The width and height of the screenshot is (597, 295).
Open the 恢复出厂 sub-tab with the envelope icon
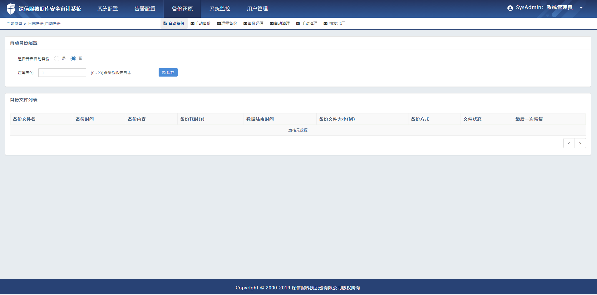tap(334, 23)
